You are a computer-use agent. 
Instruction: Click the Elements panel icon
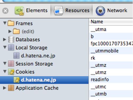point(19,11)
